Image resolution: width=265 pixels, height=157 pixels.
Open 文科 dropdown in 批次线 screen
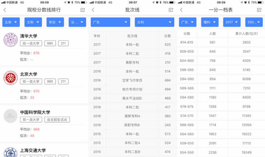pos(155,22)
